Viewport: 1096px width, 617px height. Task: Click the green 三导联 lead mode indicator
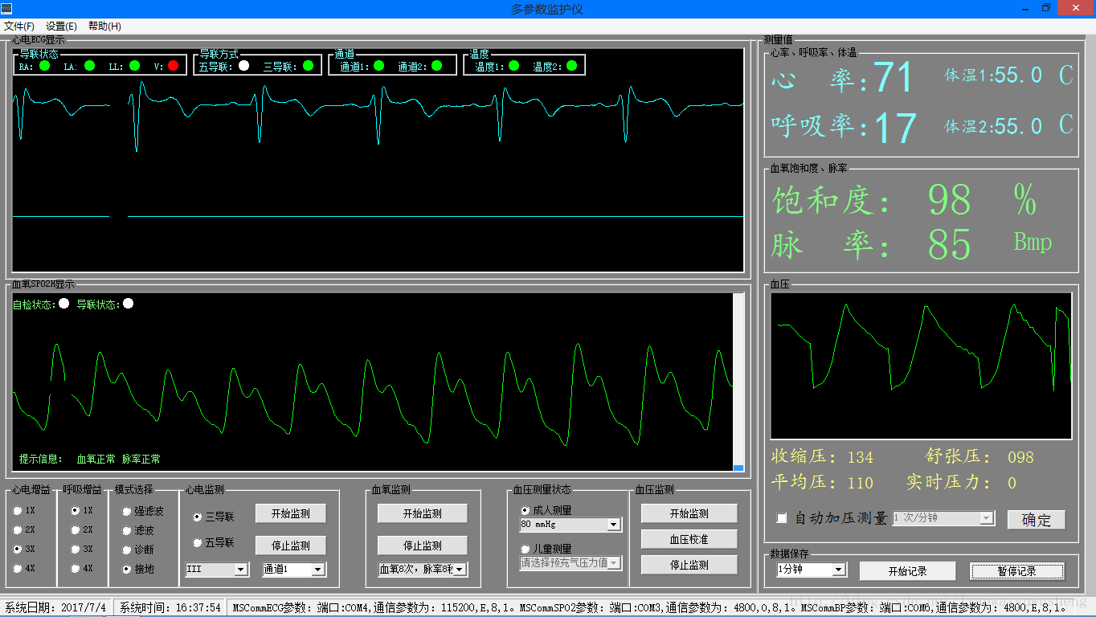click(x=308, y=66)
